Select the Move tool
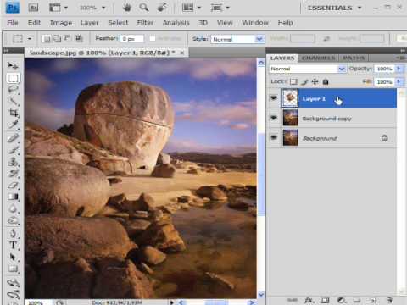The width and height of the screenshot is (407, 305). [13, 65]
